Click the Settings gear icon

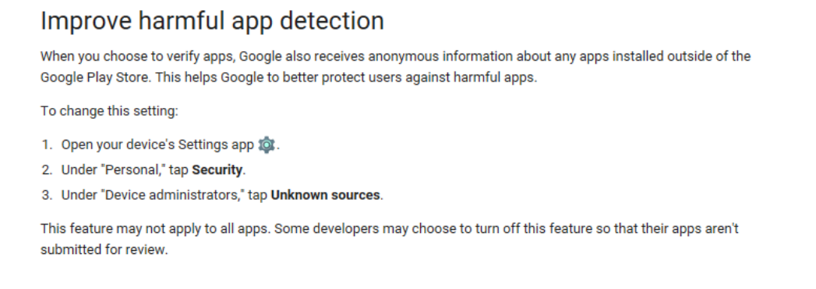[267, 144]
